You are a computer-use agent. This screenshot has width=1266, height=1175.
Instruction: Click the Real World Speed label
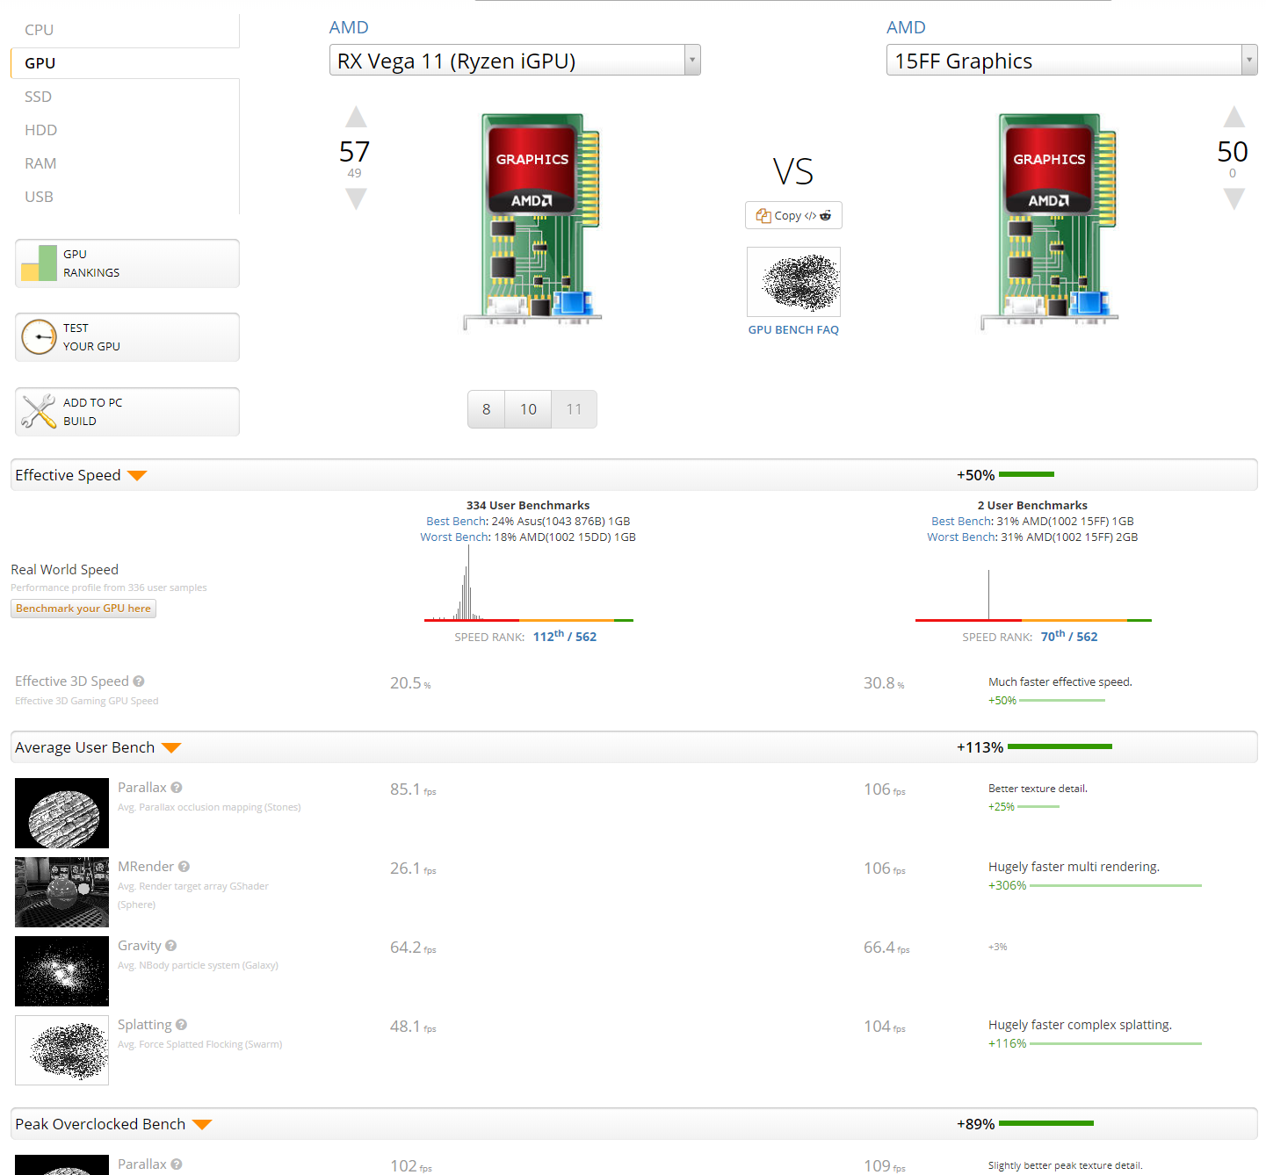coord(64,570)
